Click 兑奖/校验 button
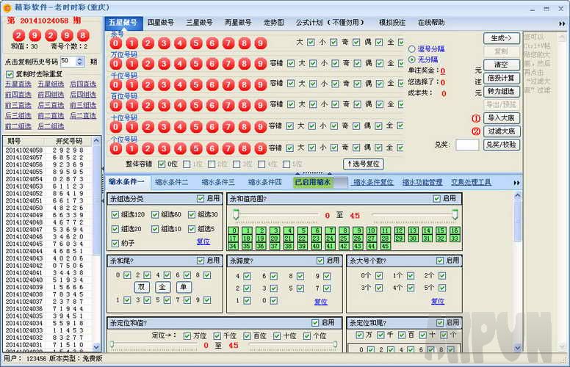This screenshot has width=570, height=367. click(501, 145)
